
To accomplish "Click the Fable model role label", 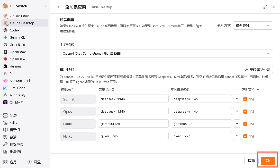I will click(78, 124).
